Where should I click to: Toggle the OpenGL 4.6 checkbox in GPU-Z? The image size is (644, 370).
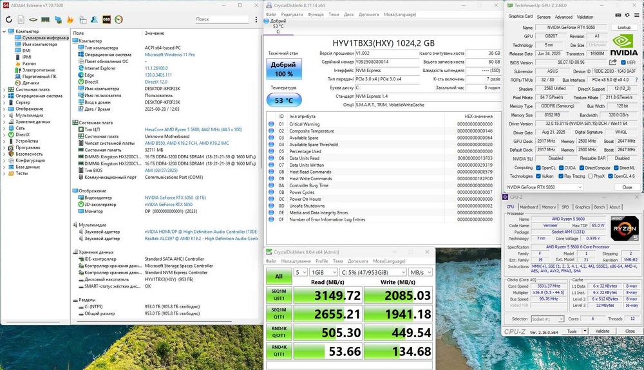tap(611, 176)
